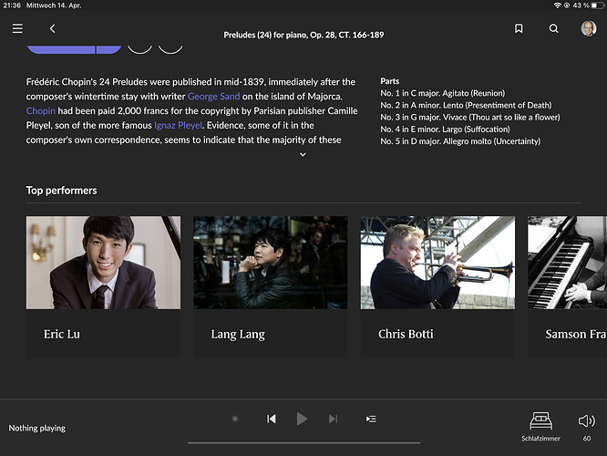Click the Lang Lang name label
This screenshot has width=607, height=456.
click(238, 335)
